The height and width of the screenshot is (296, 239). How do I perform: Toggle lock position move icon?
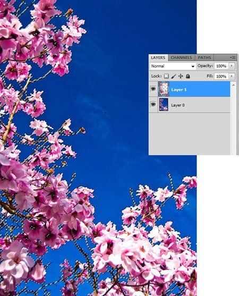pyautogui.click(x=181, y=76)
